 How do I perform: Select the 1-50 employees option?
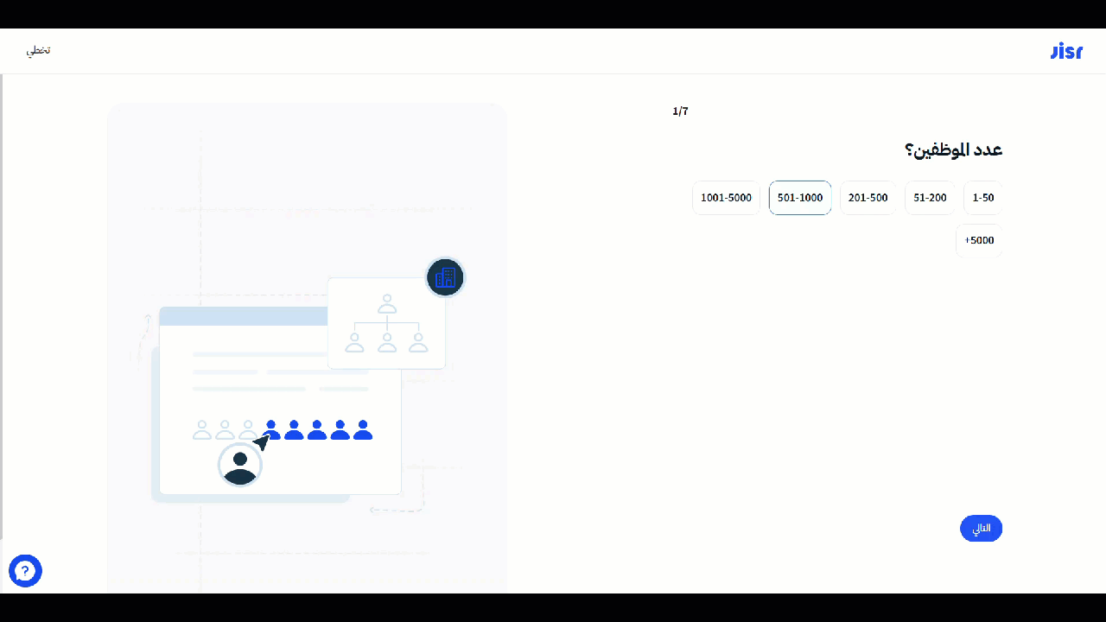coord(983,198)
